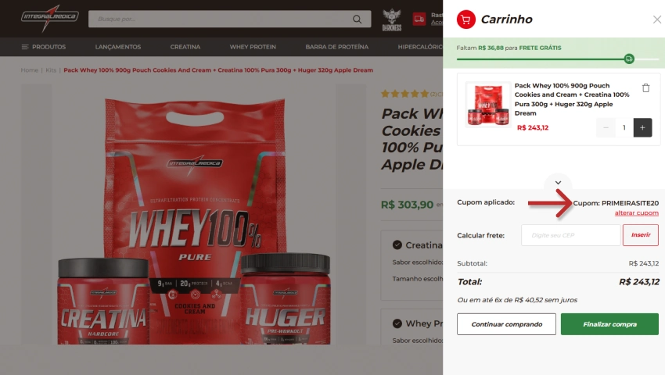Select the WHEY PROTEIN menu item
Screen dimensions: 665x375
253,47
